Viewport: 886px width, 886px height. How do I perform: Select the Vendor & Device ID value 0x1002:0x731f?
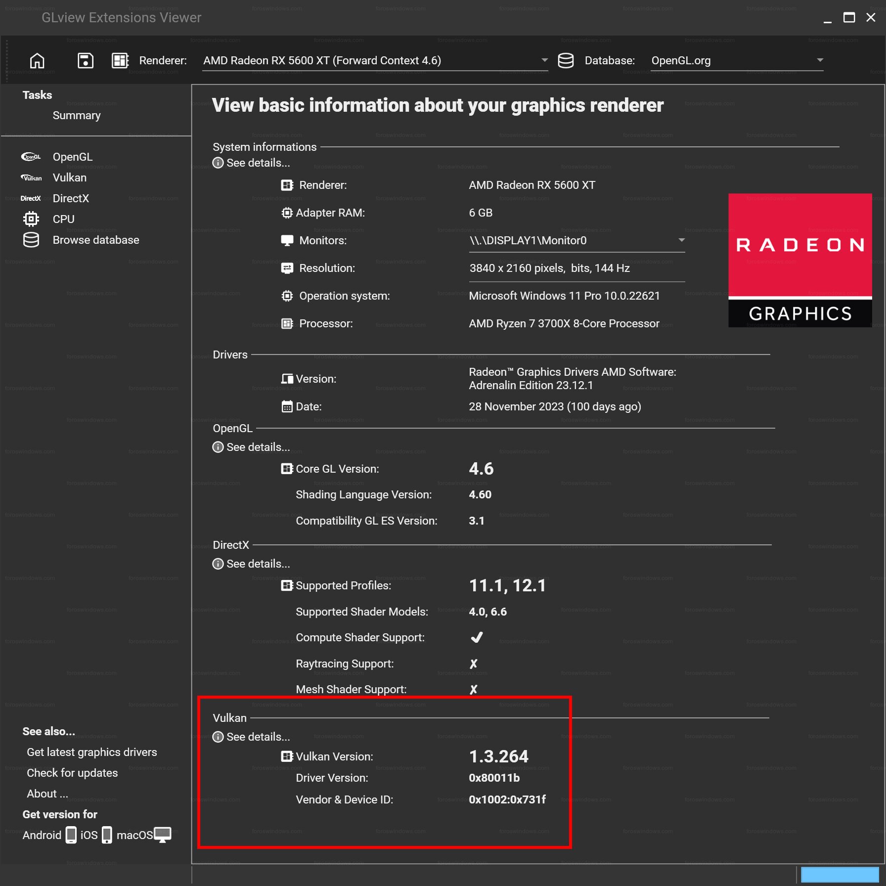tap(507, 800)
